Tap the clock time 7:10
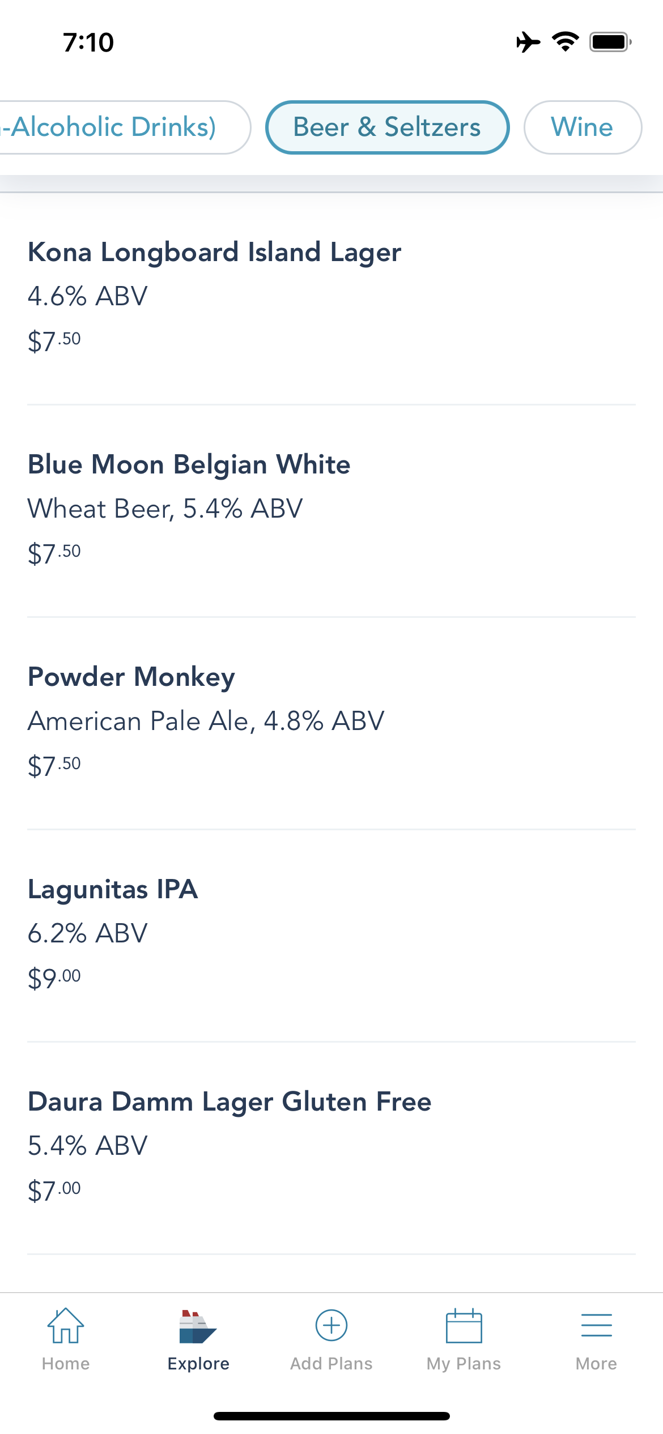Image resolution: width=663 pixels, height=1434 pixels. (x=88, y=42)
